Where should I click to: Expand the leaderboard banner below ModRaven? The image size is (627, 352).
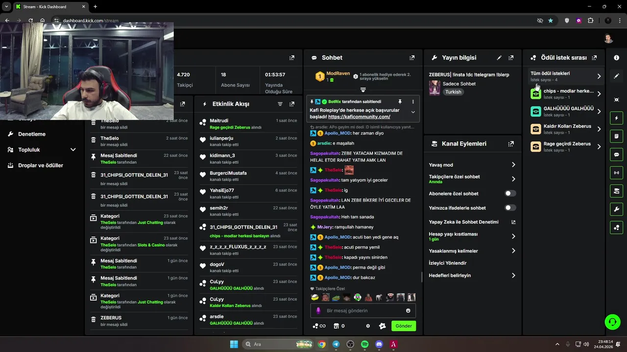pos(363,90)
